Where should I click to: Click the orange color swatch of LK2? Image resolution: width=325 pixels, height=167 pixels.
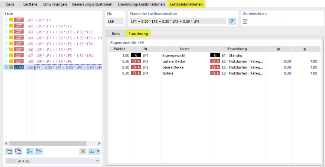[11, 26]
